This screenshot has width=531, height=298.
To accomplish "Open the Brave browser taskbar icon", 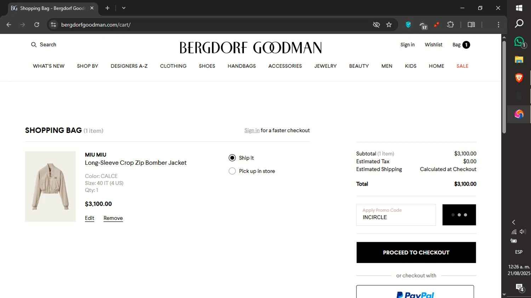I will pyautogui.click(x=519, y=78).
